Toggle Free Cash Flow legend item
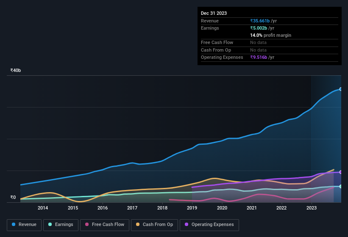This screenshot has height=237, width=348. [104, 224]
